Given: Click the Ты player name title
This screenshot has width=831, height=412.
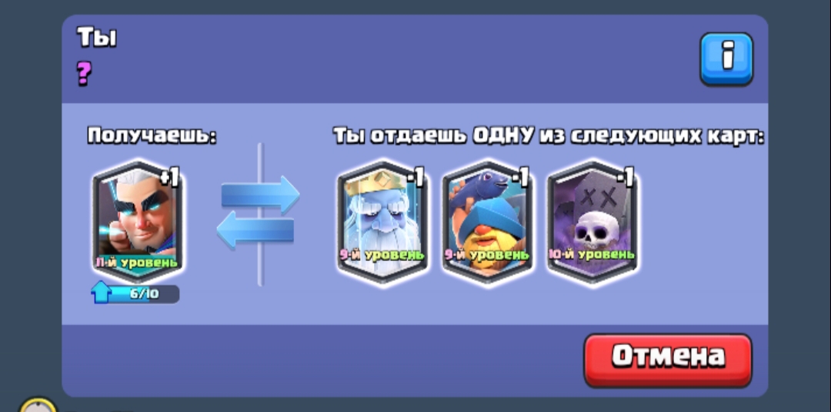Looking at the screenshot, I should [97, 38].
